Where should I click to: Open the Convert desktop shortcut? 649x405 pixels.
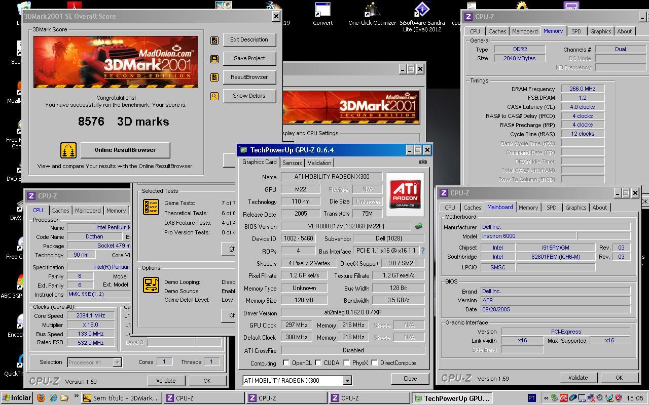[322, 14]
